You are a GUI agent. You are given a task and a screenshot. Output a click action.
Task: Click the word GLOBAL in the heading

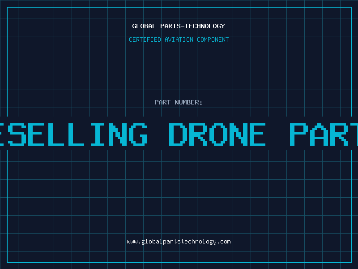(144, 26)
